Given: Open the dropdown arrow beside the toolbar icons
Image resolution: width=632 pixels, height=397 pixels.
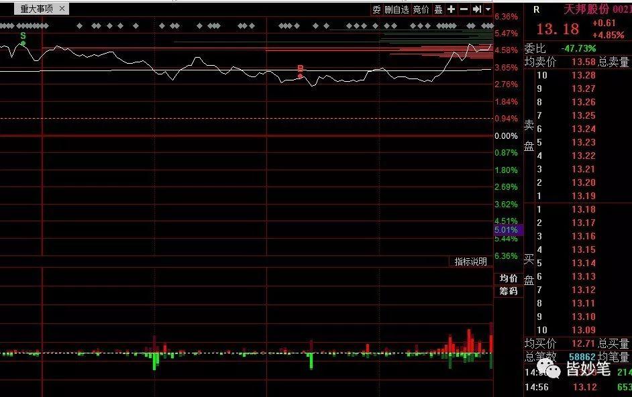Looking at the screenshot, I should pos(489,9).
